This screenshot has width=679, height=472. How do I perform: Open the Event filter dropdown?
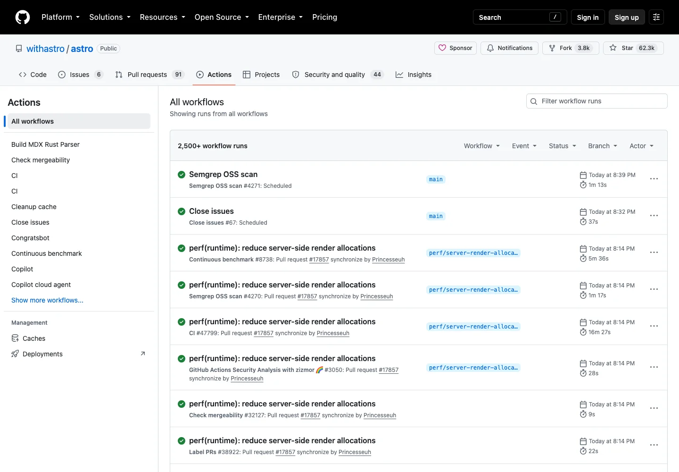coord(524,146)
